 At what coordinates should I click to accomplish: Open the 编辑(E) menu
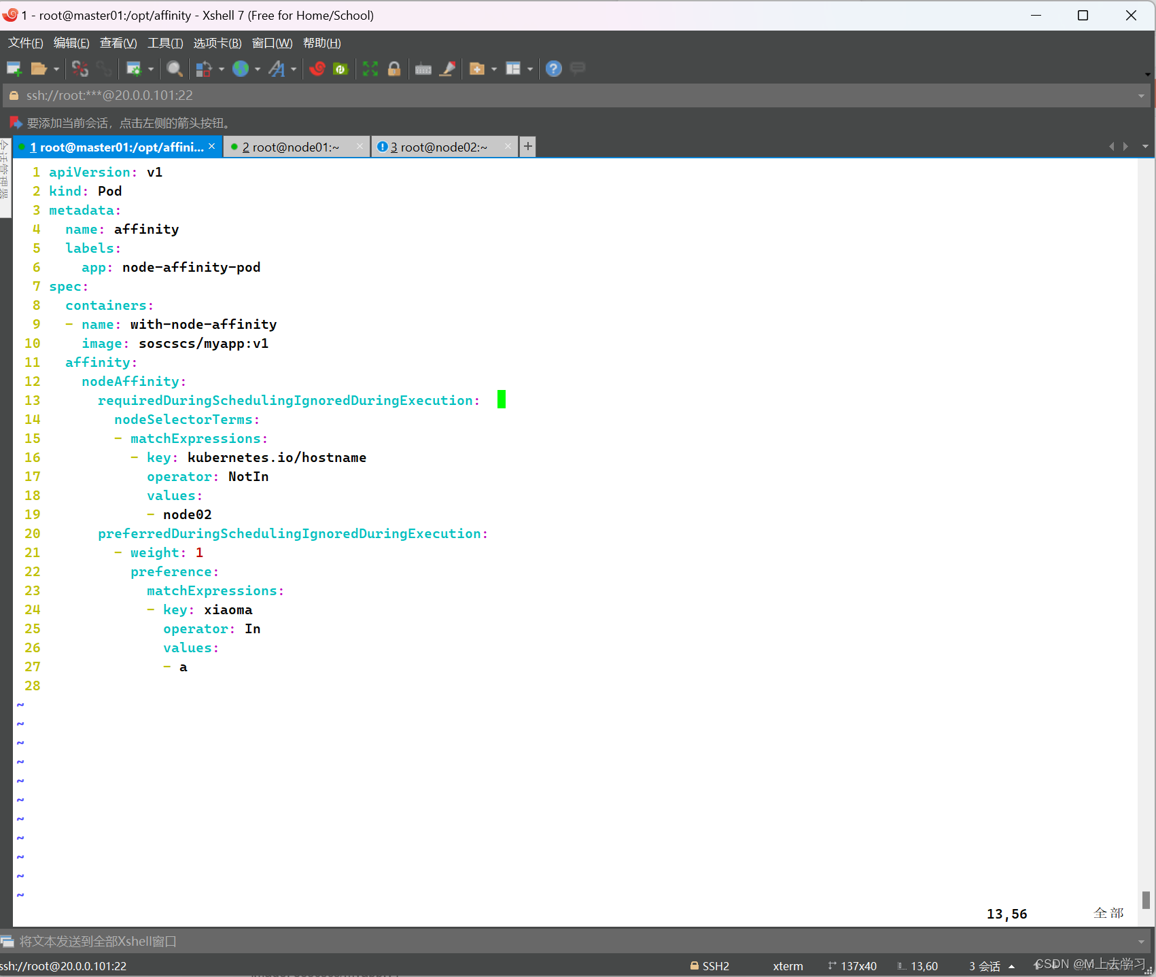71,43
